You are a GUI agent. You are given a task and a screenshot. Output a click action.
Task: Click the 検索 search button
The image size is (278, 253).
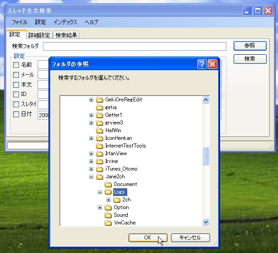(250, 59)
